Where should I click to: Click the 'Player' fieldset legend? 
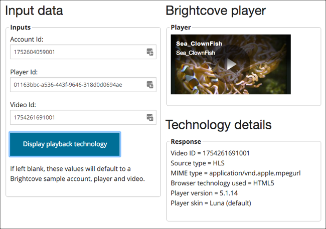pos(181,28)
